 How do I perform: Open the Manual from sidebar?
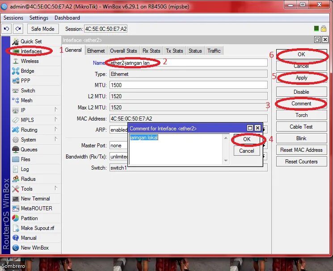(36, 238)
